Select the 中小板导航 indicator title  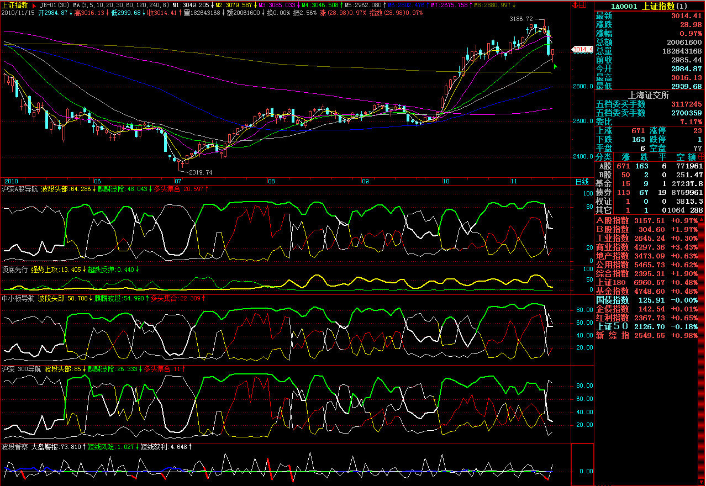coord(18,298)
